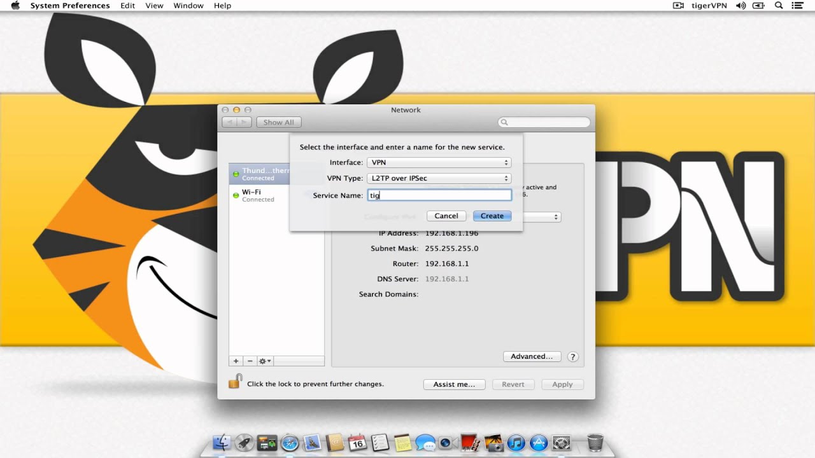Remove selected service with minus button

[250, 361]
